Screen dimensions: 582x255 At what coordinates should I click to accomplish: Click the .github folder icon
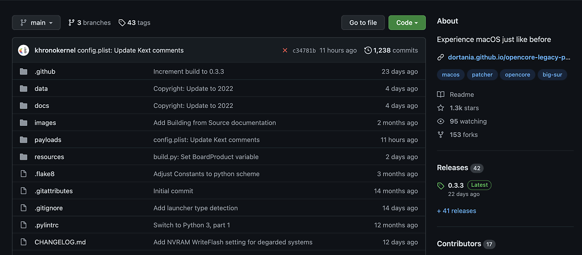click(x=23, y=72)
